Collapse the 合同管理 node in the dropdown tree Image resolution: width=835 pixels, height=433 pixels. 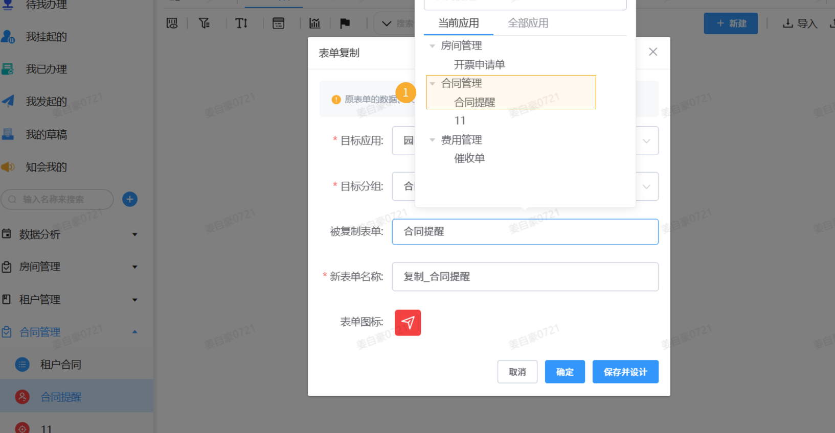tap(432, 83)
